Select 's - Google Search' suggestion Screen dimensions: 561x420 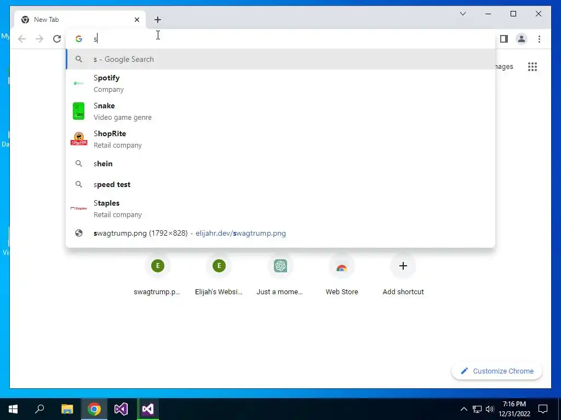click(x=281, y=59)
